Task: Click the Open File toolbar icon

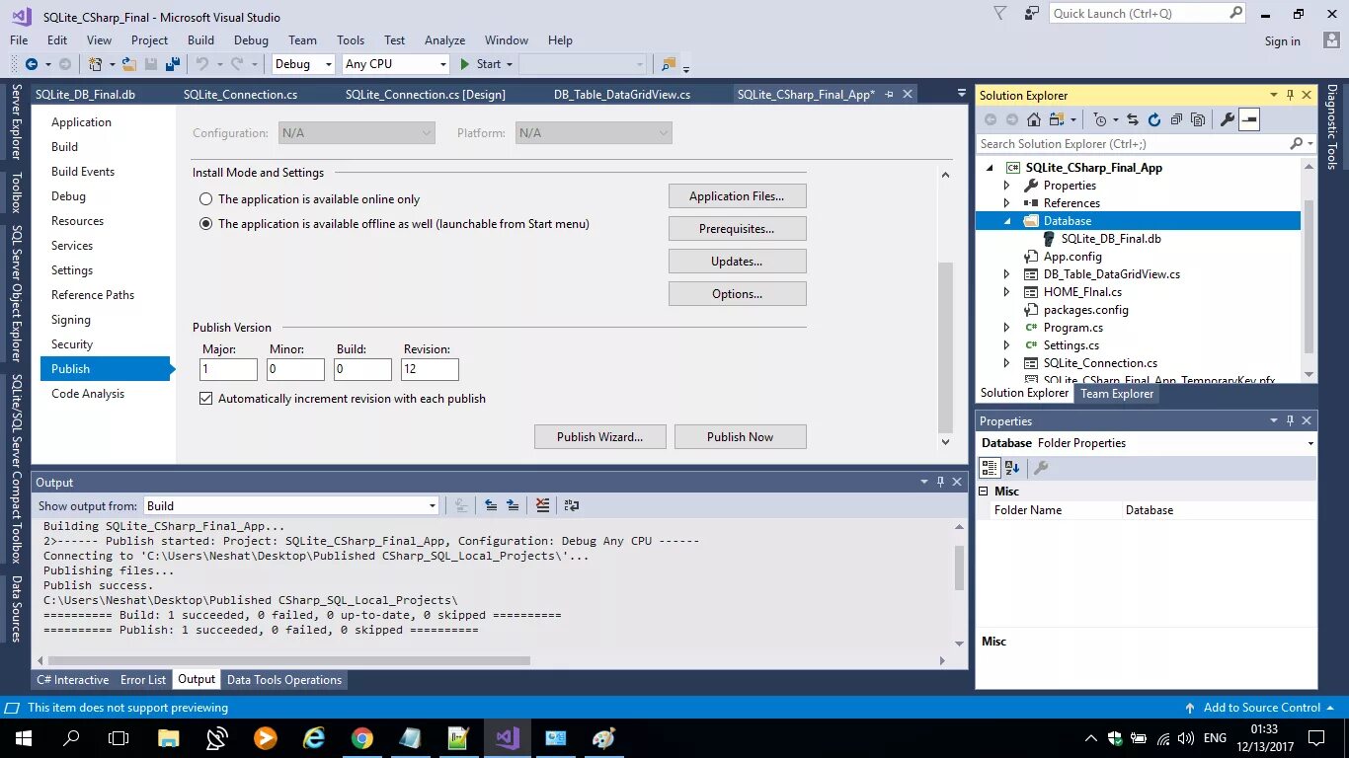Action: click(x=129, y=64)
